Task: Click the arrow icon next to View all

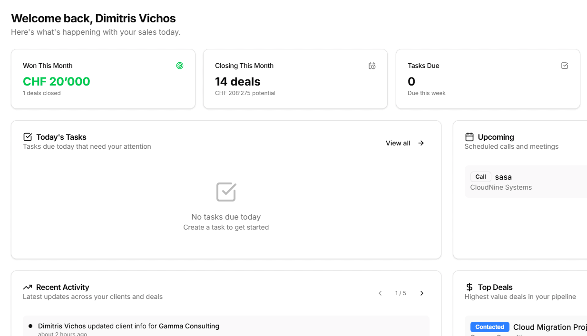Action: 421,143
